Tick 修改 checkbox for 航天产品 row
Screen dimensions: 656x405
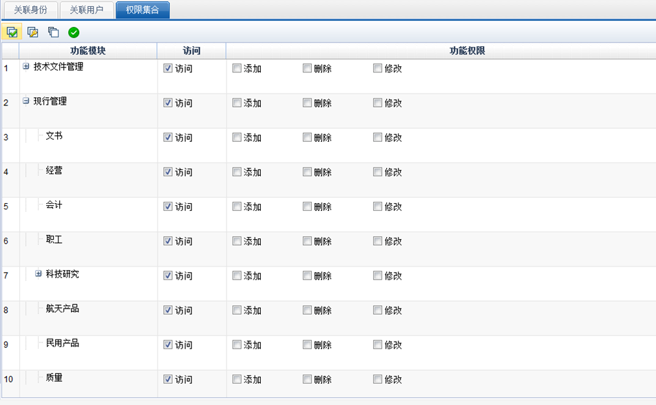377,310
